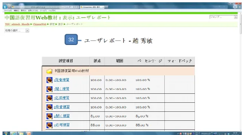Open the お気に入り(A) menu

pos(33,10)
